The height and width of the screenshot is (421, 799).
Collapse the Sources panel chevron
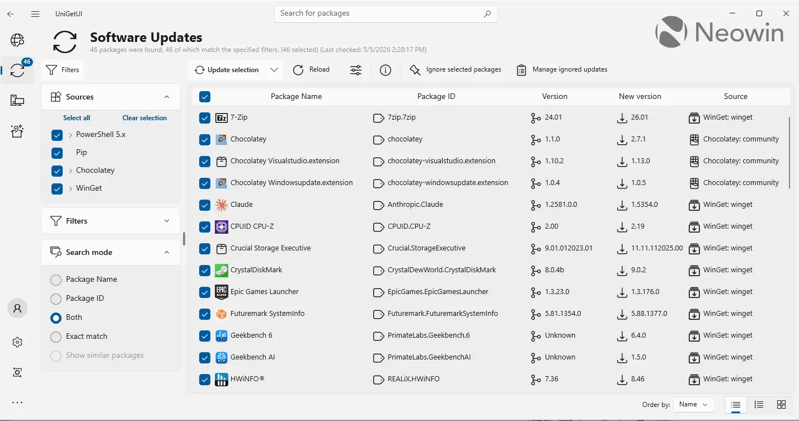click(167, 97)
